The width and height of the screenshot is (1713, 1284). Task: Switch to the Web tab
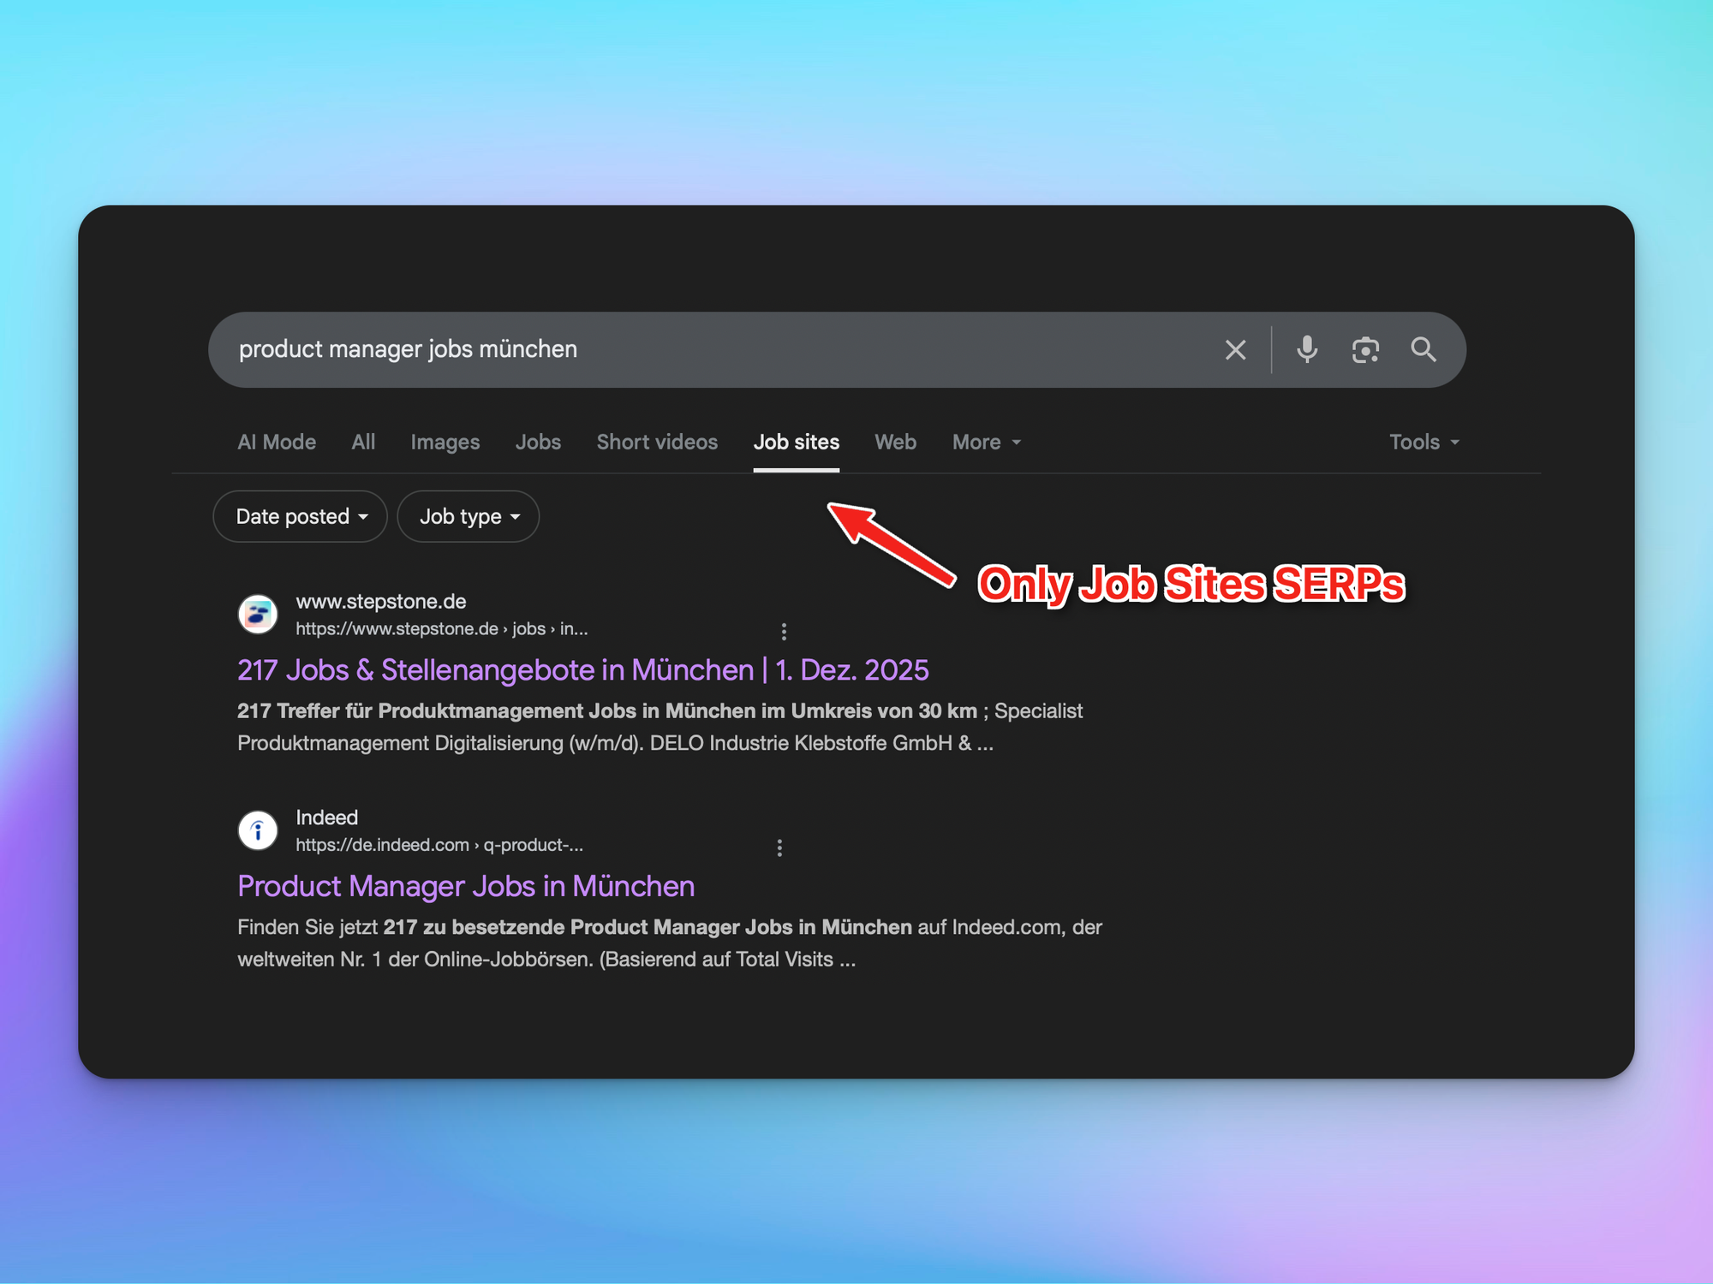pos(895,442)
